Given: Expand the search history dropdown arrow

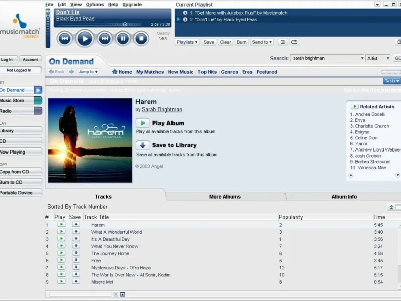Looking at the screenshot, I should tap(362, 58).
